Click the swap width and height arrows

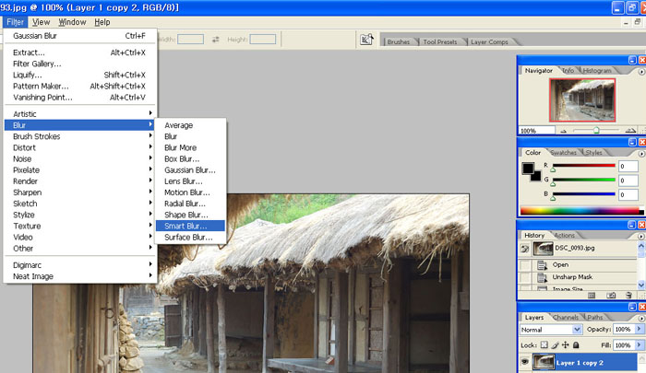pos(215,40)
